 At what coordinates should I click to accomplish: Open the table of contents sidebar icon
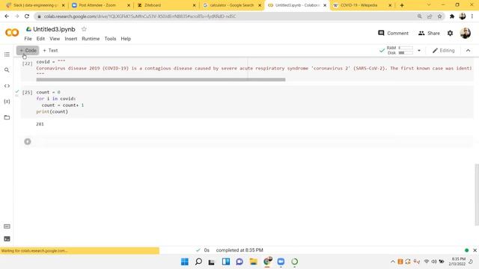[x=7, y=55]
